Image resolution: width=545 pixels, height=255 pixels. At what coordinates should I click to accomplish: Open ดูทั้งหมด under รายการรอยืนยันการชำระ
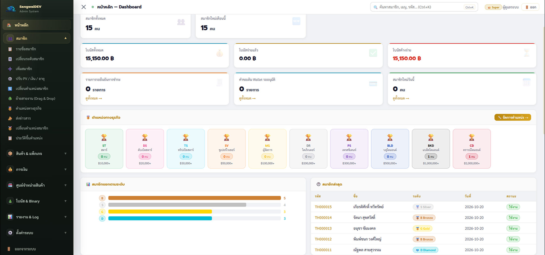point(94,98)
